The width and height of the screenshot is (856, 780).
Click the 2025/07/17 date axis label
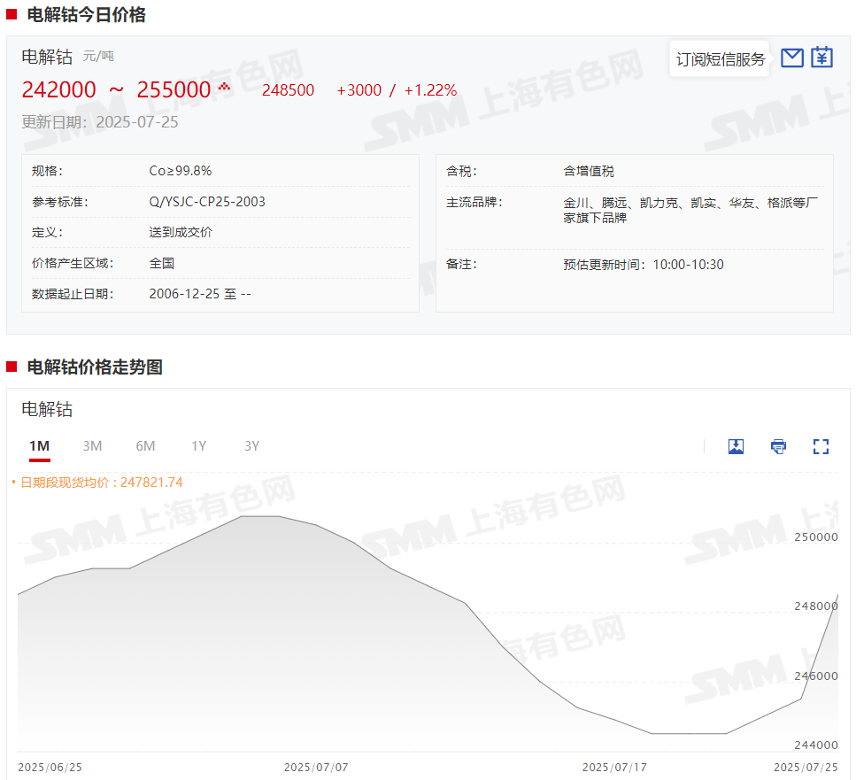click(x=614, y=767)
